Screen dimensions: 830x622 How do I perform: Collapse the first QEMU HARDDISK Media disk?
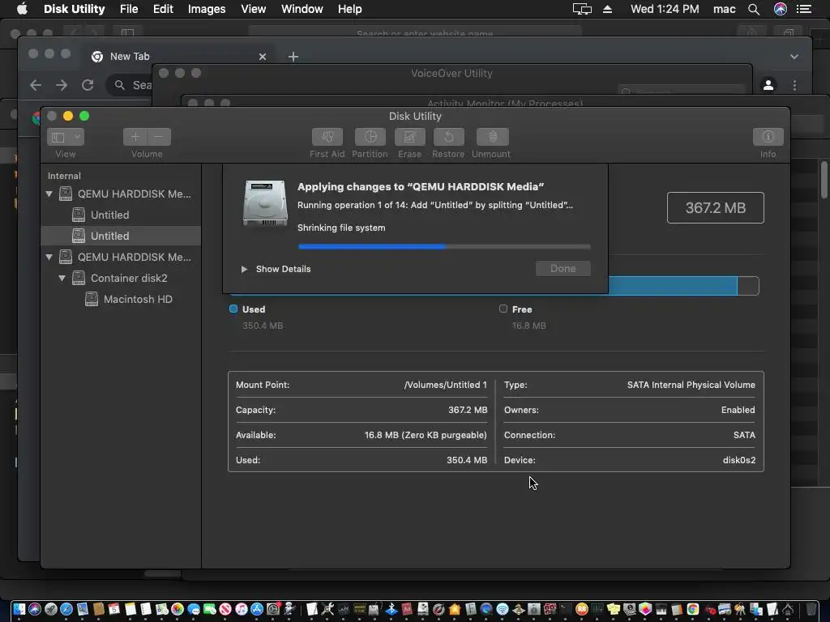click(x=49, y=194)
